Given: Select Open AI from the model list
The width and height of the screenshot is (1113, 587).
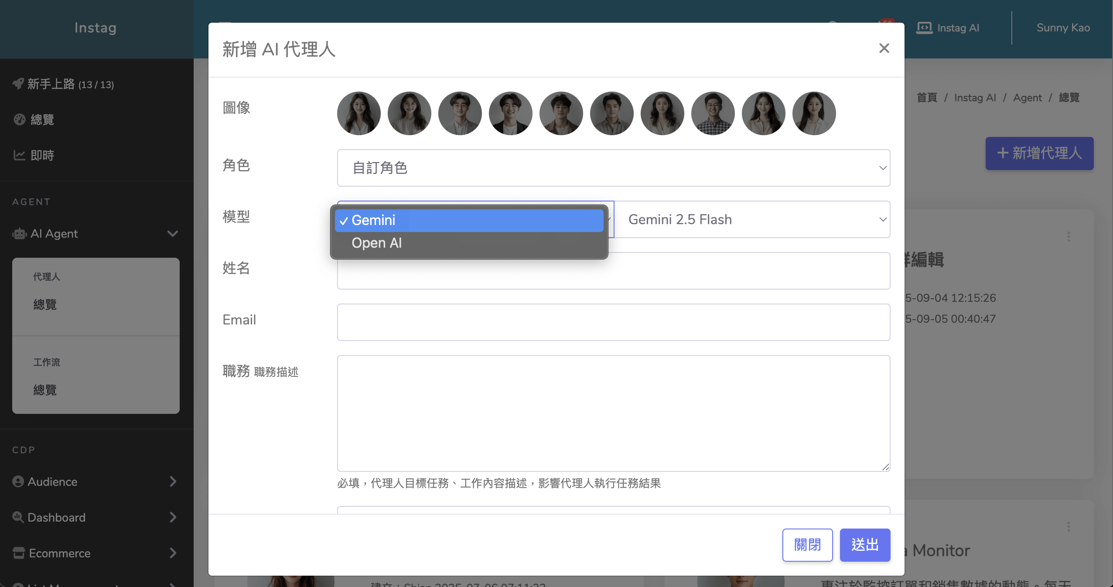Looking at the screenshot, I should (x=377, y=243).
